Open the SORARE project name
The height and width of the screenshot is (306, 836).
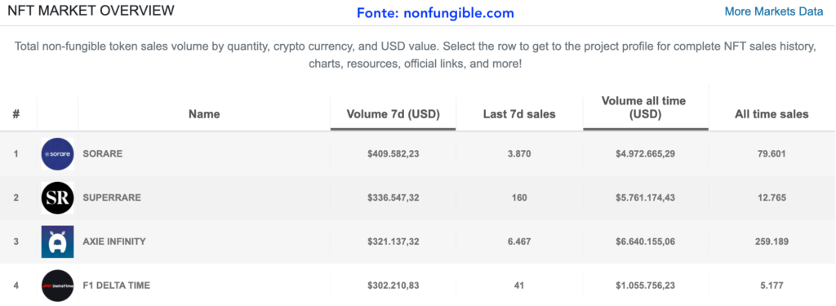click(x=102, y=154)
